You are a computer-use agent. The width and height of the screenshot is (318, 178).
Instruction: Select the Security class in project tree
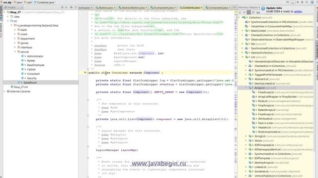32,78
